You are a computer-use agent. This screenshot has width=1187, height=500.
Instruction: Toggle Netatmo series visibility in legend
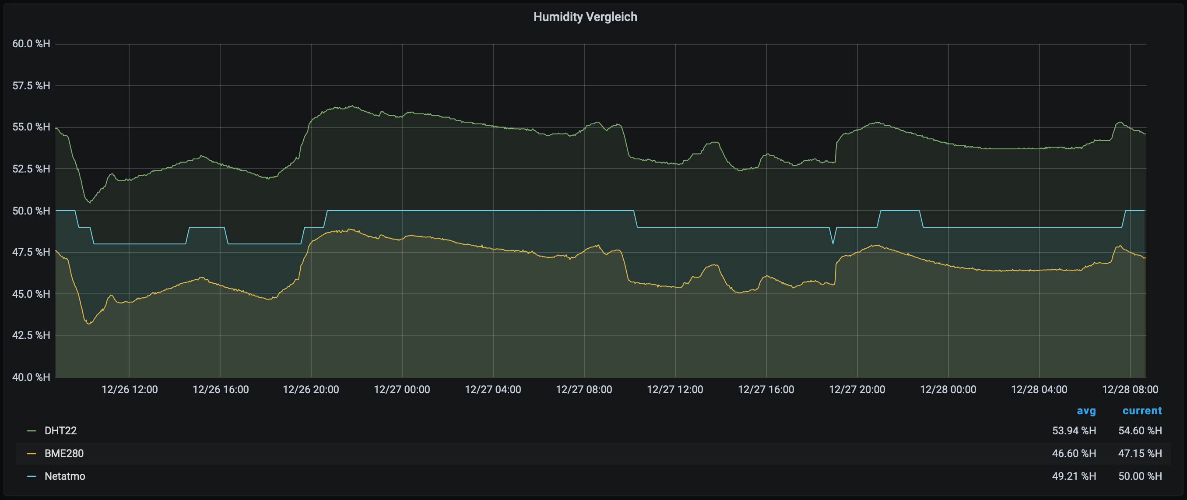[x=64, y=476]
